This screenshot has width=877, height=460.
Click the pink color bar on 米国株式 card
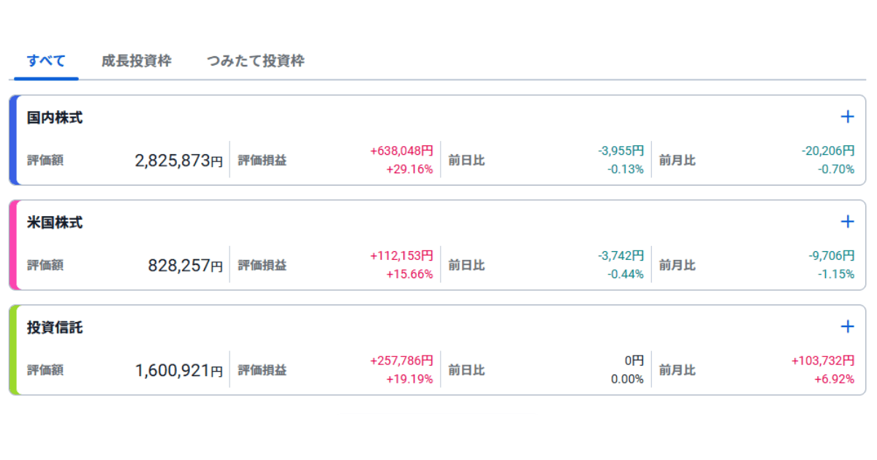tap(12, 245)
